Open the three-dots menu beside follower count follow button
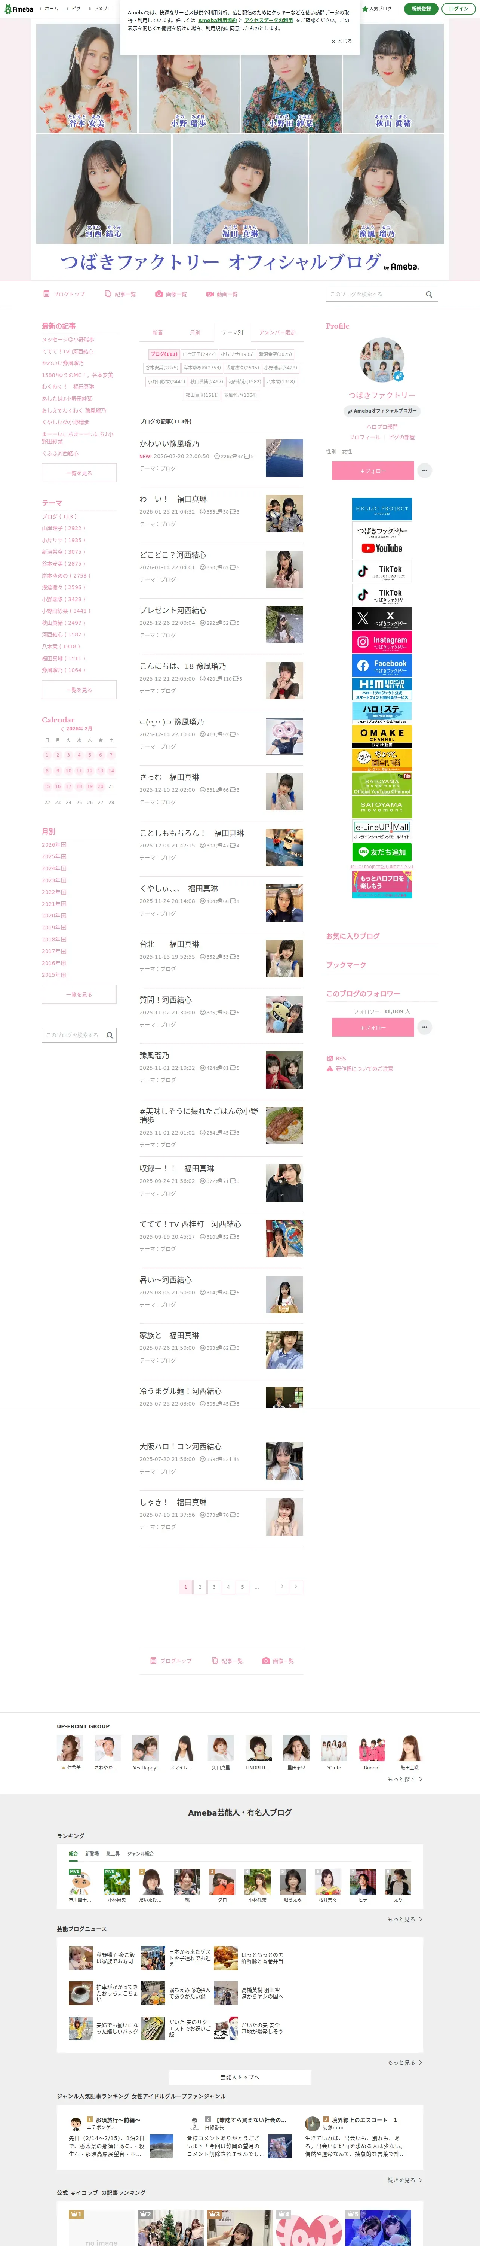480x2246 pixels. (x=424, y=1027)
